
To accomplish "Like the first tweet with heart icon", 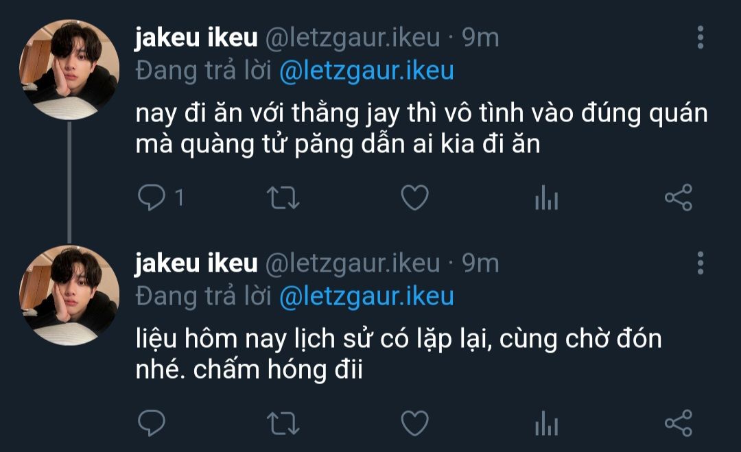I will tap(415, 197).
